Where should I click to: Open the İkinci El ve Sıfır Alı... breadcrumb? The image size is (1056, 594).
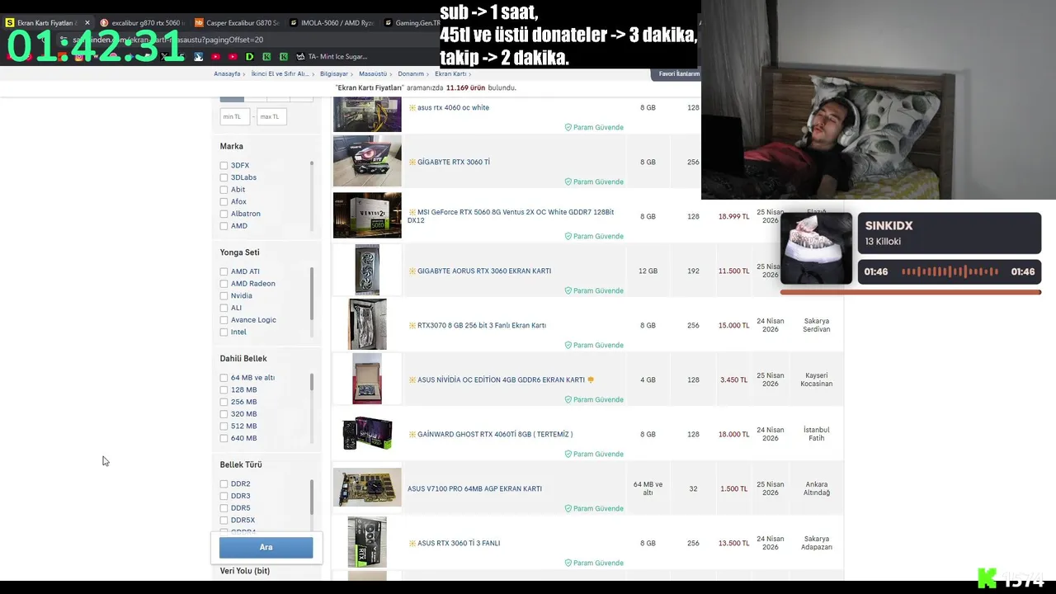click(280, 74)
